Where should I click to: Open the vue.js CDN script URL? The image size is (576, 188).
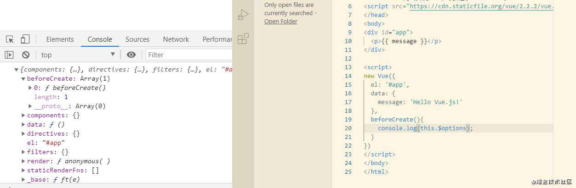click(x=481, y=6)
